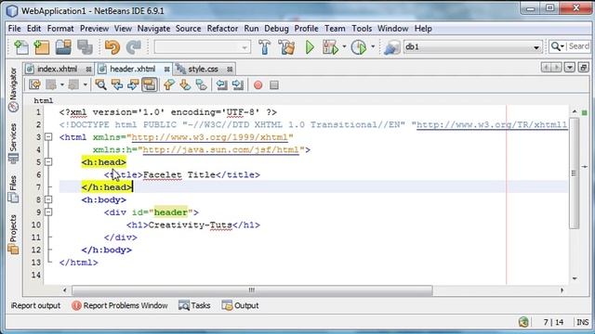The image size is (595, 334).
Task: Open the Navigate menu
Action: tap(153, 29)
